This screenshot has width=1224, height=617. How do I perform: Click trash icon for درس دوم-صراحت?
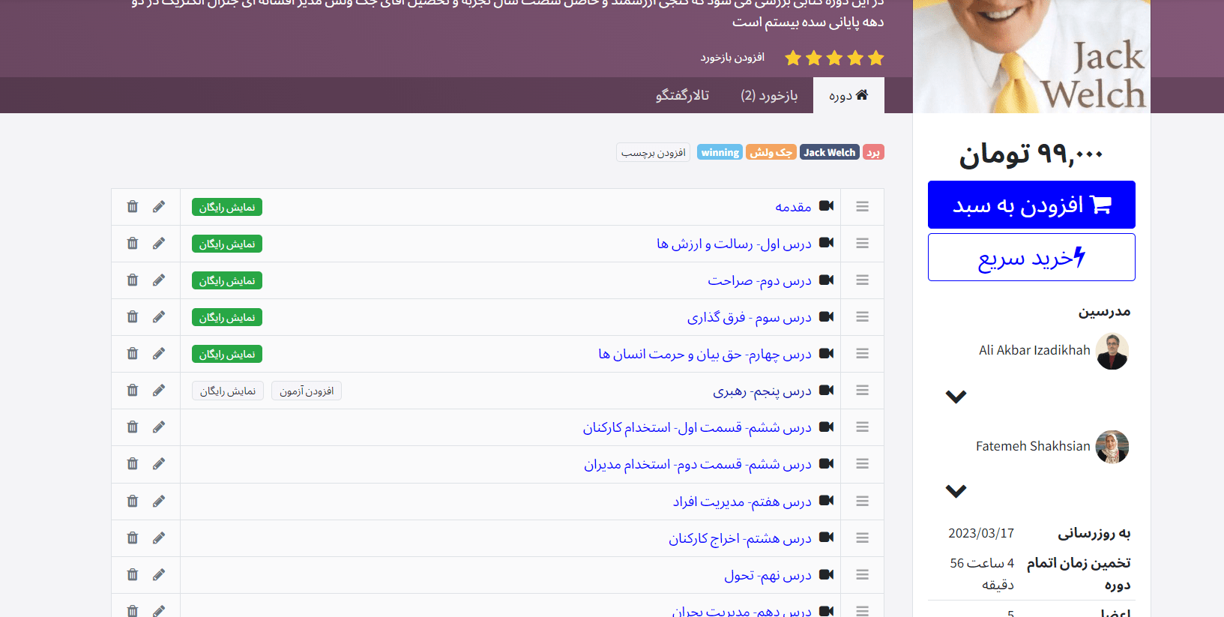click(133, 280)
